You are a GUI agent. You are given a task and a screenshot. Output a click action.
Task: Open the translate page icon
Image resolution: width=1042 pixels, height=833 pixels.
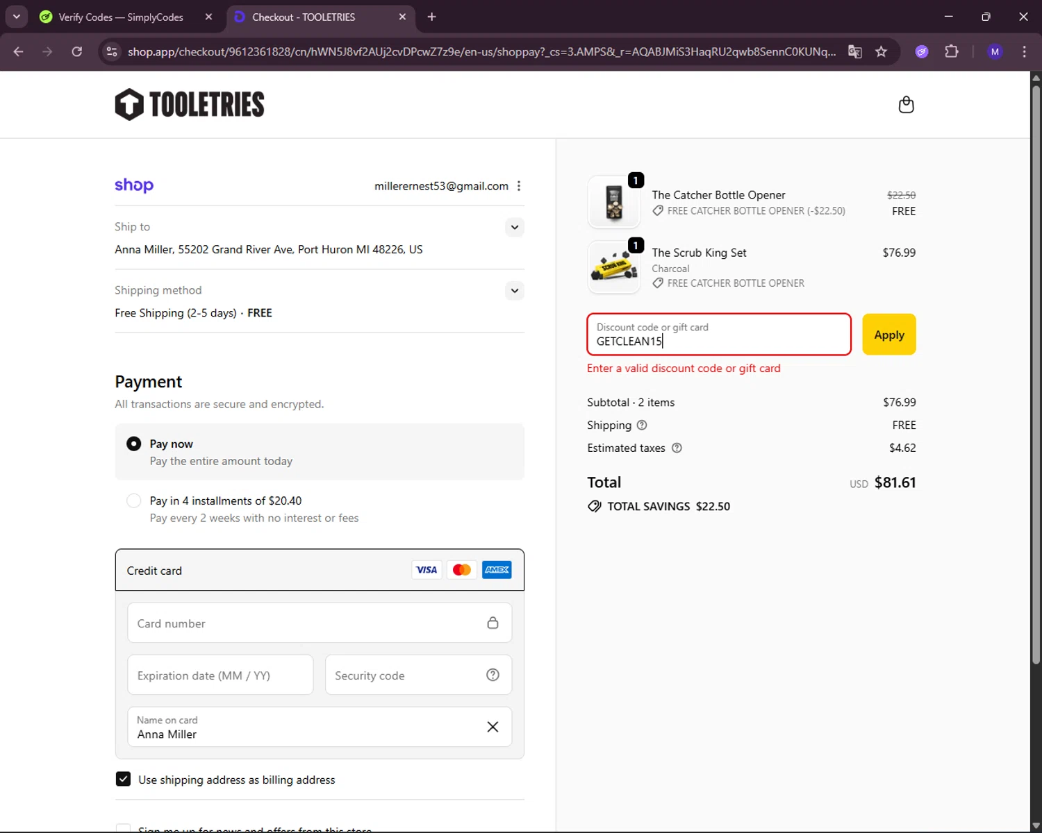click(x=855, y=51)
